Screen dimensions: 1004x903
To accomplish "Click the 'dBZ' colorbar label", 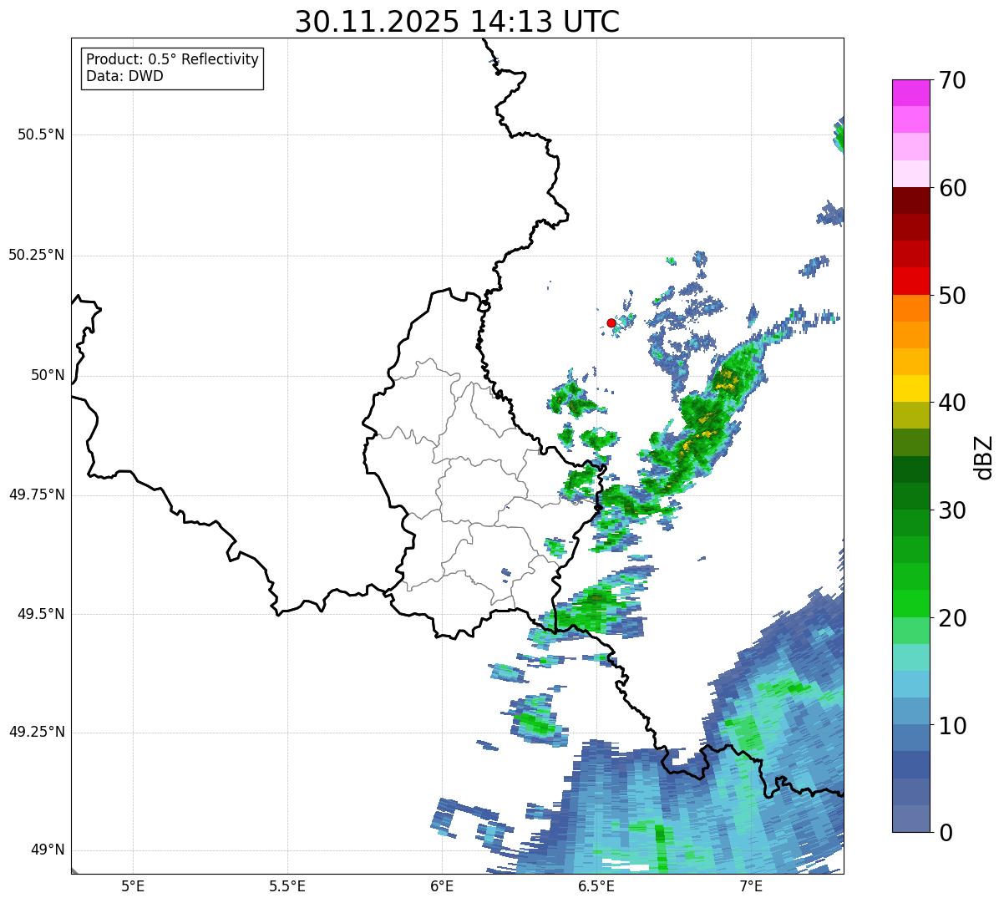I will pos(983,456).
